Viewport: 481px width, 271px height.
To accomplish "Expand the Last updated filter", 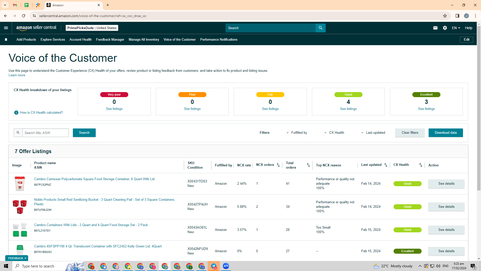I will [373, 133].
